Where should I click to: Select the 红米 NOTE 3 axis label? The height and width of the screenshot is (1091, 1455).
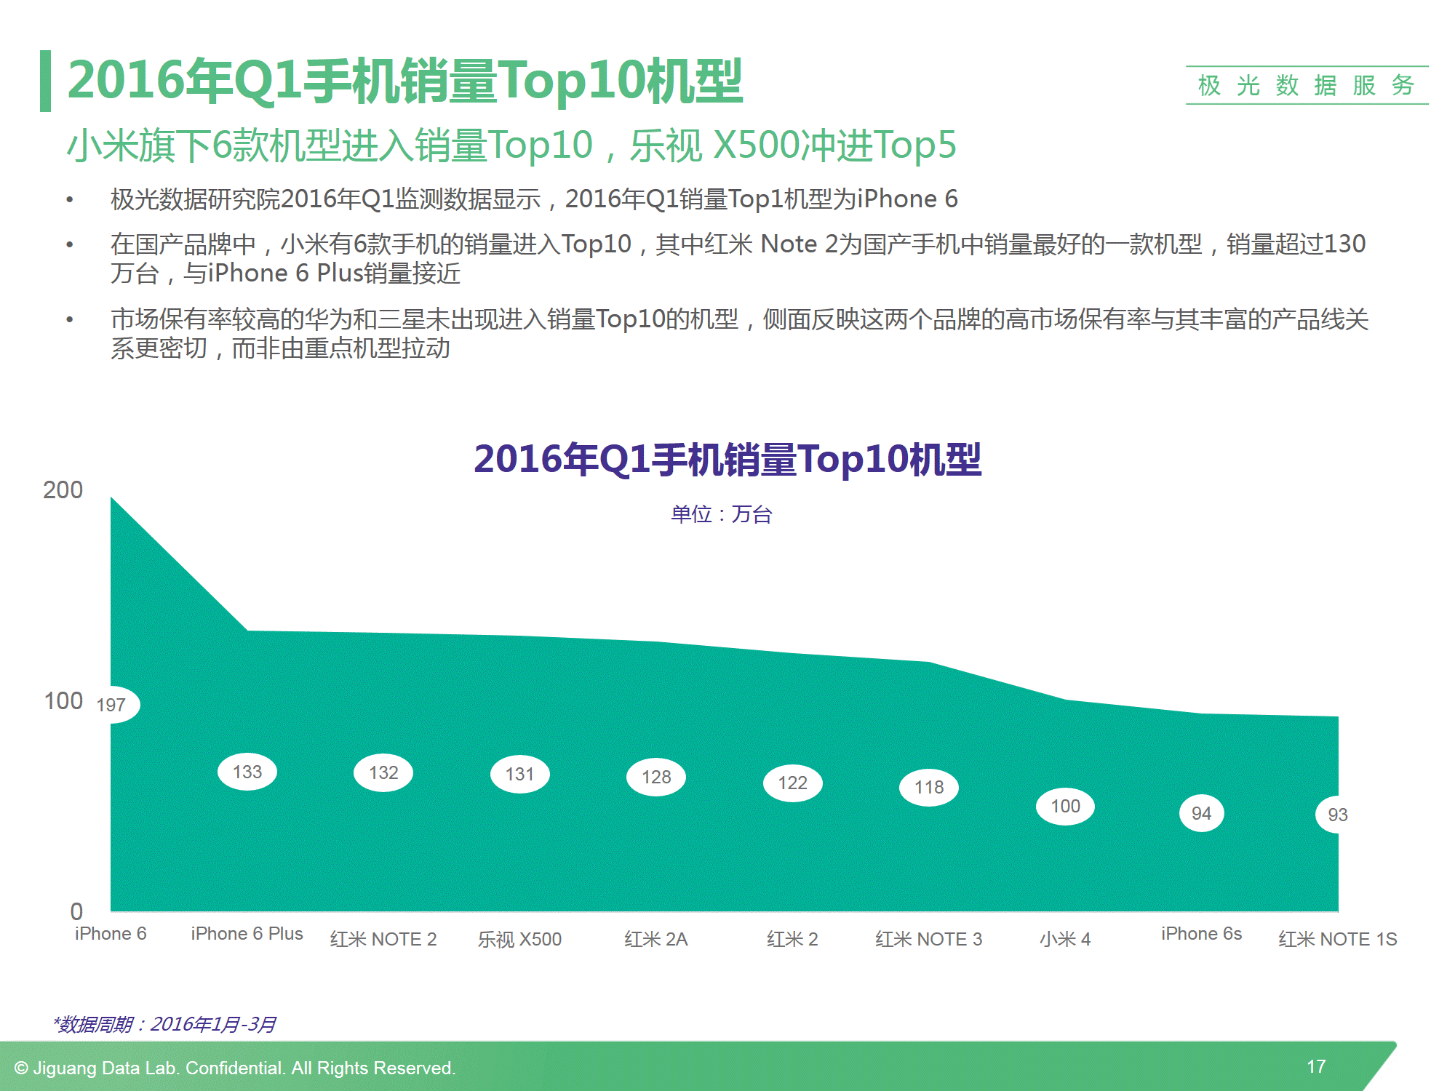tap(929, 939)
